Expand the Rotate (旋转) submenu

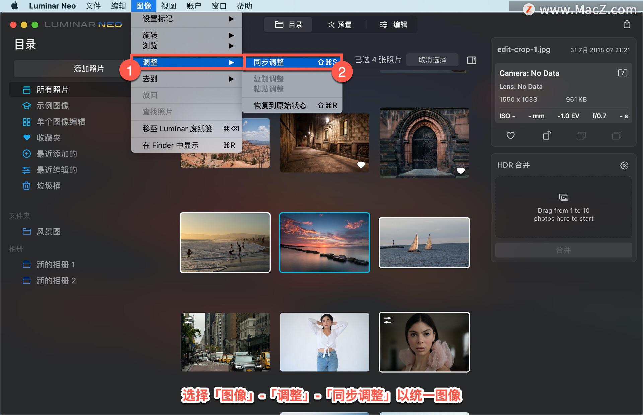coord(187,35)
